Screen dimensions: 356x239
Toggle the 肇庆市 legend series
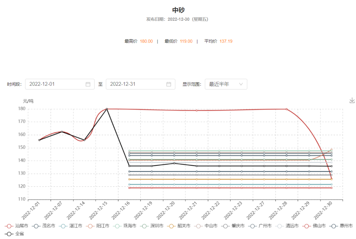point(233,226)
